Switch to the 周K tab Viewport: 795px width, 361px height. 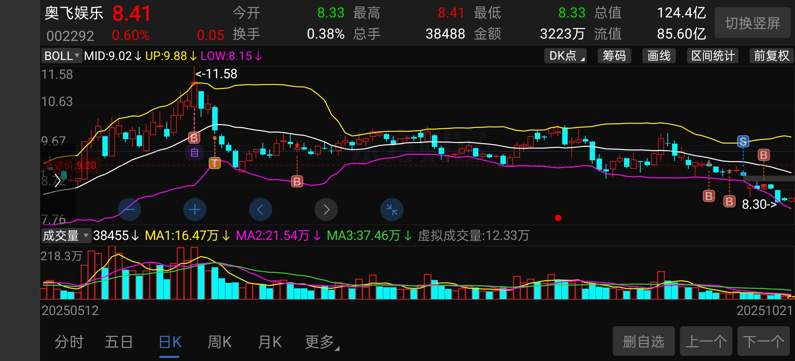(x=219, y=342)
